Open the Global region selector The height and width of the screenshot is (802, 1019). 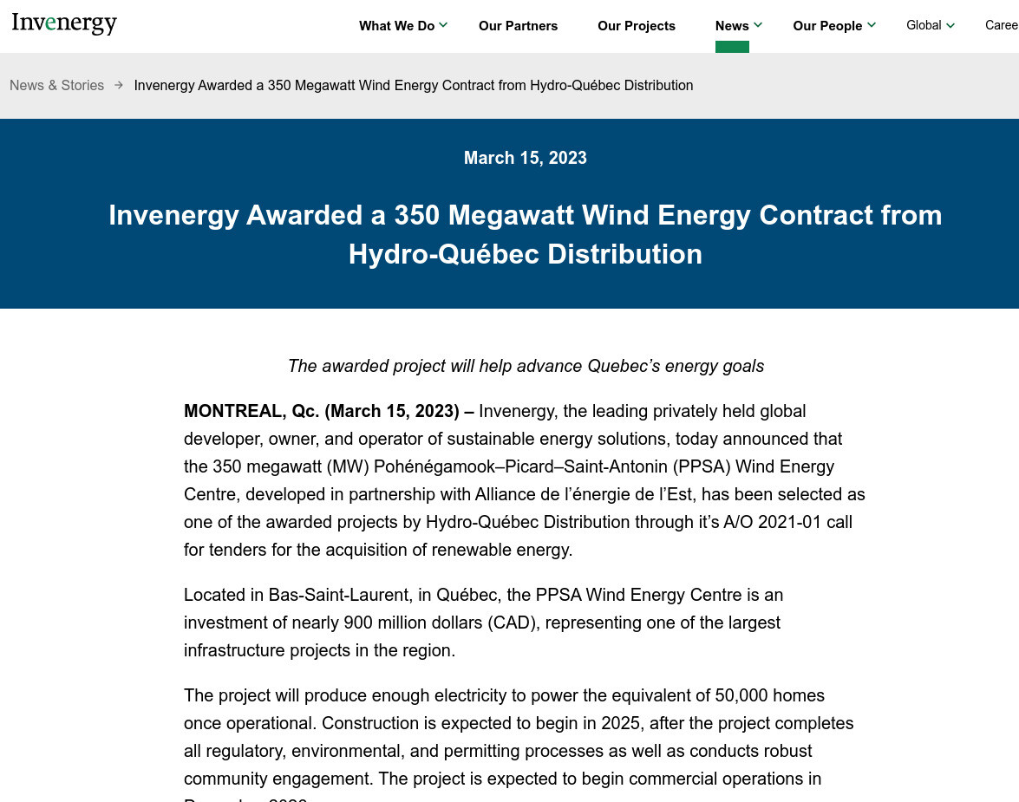pyautogui.click(x=924, y=25)
